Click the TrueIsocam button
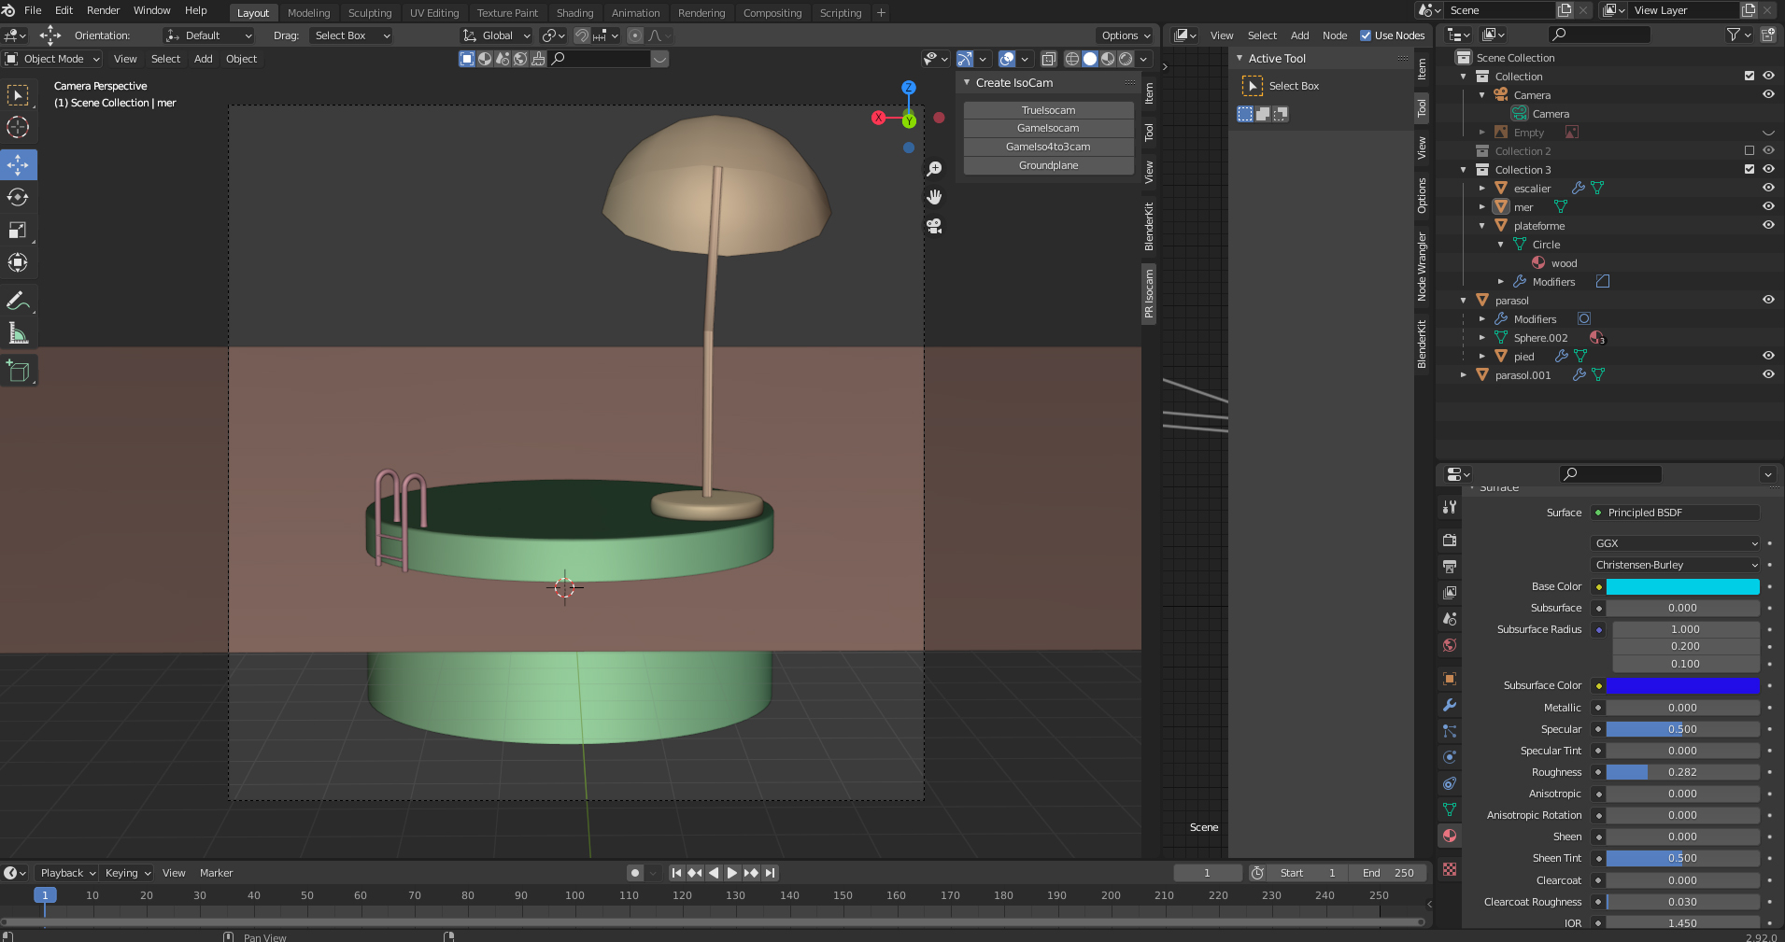The width and height of the screenshot is (1785, 942). [x=1048, y=110]
